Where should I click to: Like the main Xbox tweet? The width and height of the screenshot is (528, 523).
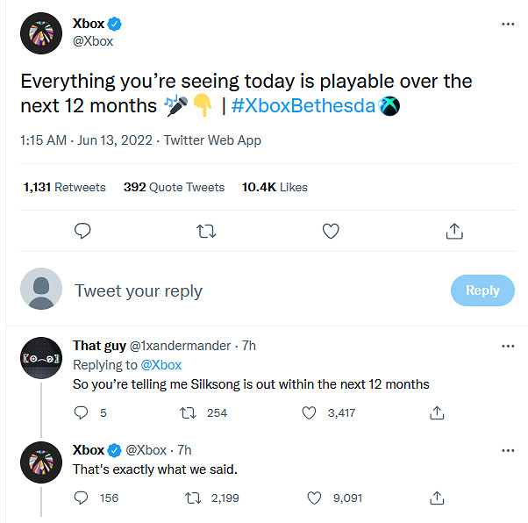pyautogui.click(x=331, y=231)
